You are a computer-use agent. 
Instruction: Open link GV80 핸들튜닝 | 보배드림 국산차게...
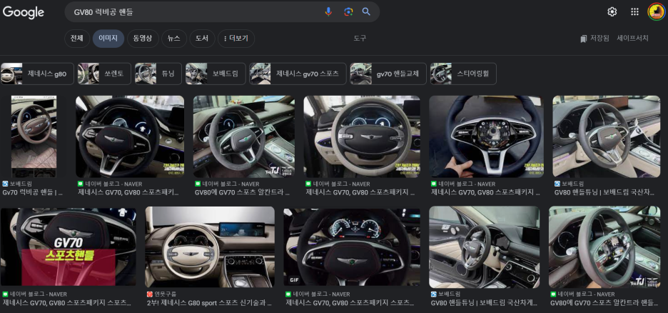[x=484, y=303]
